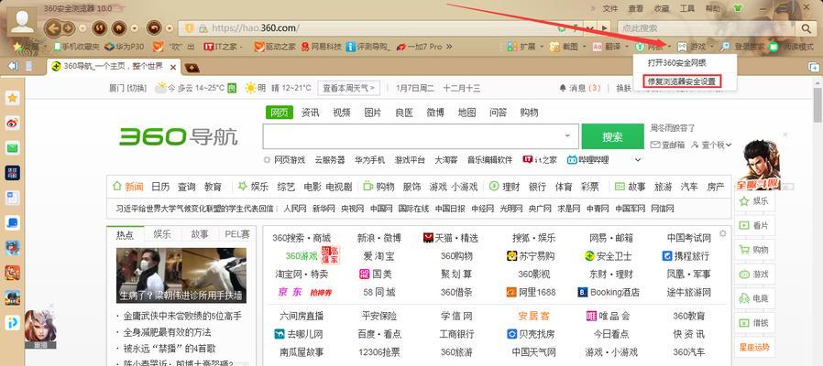Viewport: 823px width, 366px height.
Task: Refresh the page using the reload icon
Action: pyautogui.click(x=99, y=27)
